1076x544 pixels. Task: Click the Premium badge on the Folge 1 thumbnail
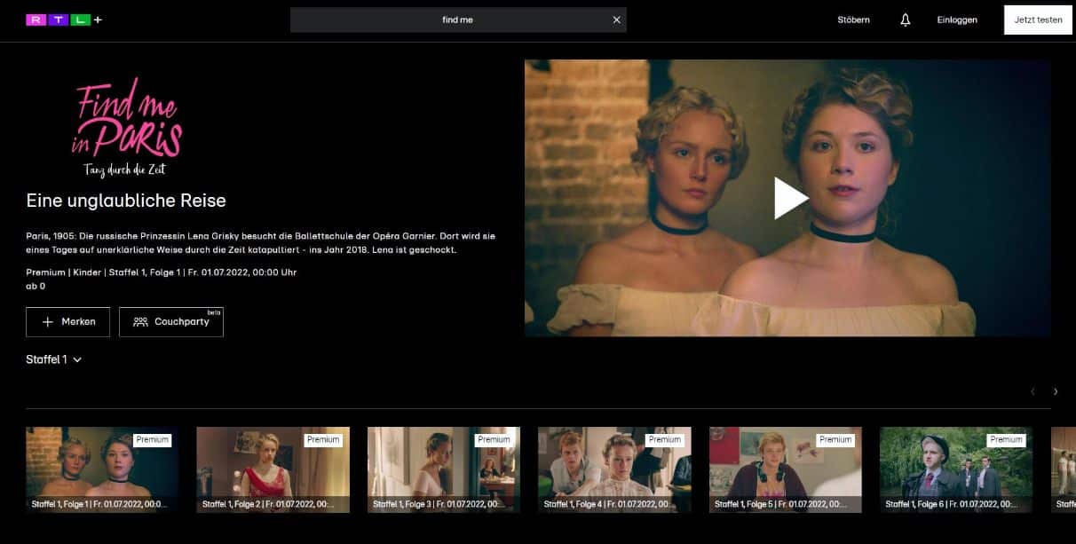coord(153,439)
